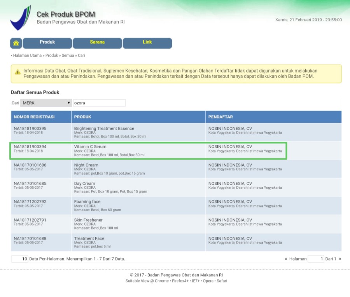Click registration number NA18170101685
Screen dimensions: 350x297
click(30, 183)
